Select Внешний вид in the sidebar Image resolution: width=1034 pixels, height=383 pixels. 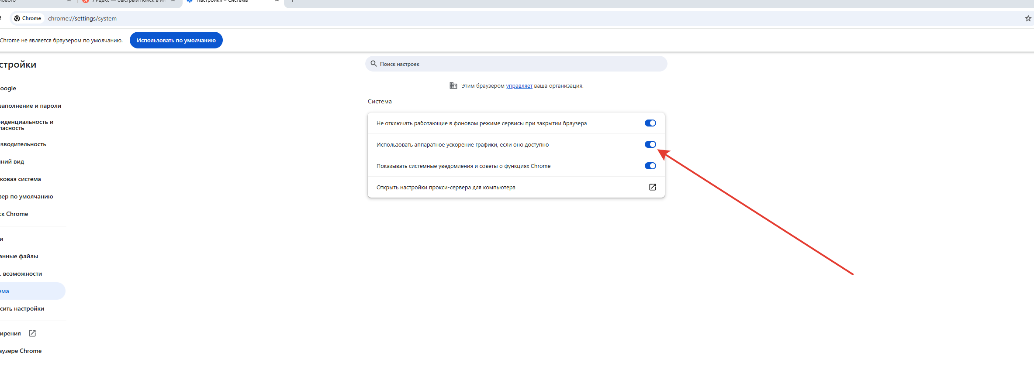coord(12,161)
